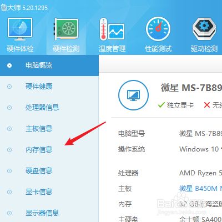This screenshot has height=222, width=222.
Task: Click the radio dot beside 主板信息
Action: [x=9, y=129]
